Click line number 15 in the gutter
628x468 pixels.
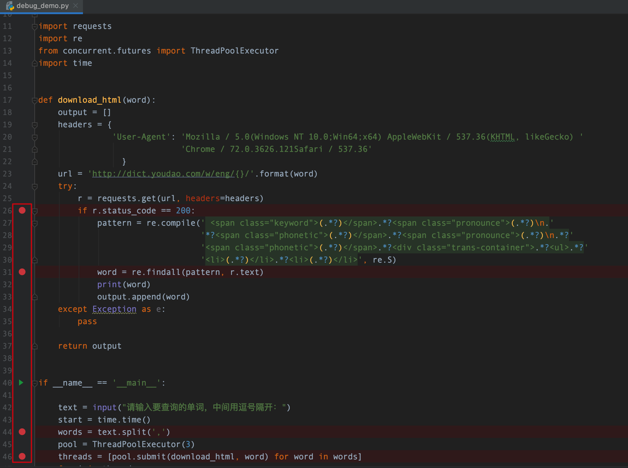click(7, 75)
